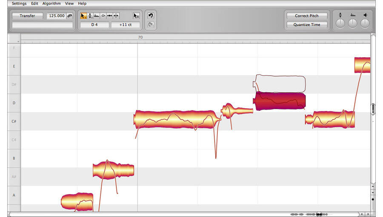Screen dimensions: 383x217
Task: Click the Correct Pitch button
Action: point(307,16)
